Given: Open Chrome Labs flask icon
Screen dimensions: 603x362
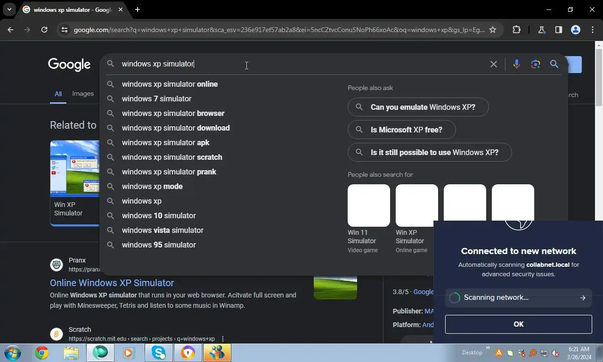Looking at the screenshot, I should pos(541,30).
